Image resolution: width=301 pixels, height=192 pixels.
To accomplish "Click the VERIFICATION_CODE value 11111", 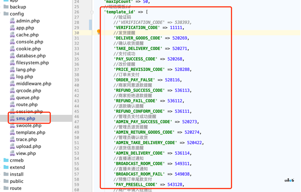I will click(x=176, y=27).
